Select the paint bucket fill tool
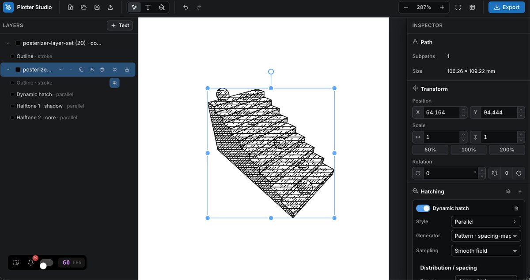The width and height of the screenshot is (530, 280). coord(162,7)
